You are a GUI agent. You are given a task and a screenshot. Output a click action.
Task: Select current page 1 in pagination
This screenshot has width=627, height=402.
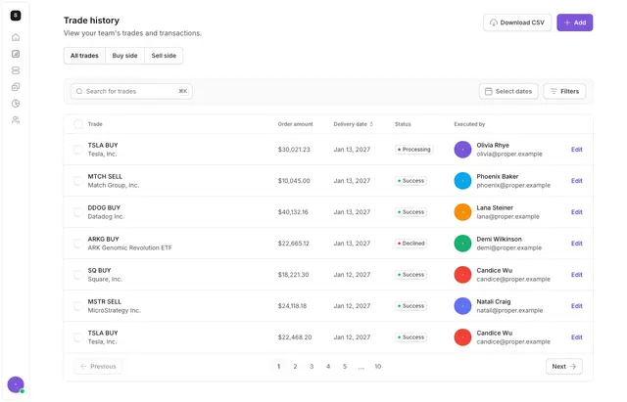pyautogui.click(x=278, y=367)
